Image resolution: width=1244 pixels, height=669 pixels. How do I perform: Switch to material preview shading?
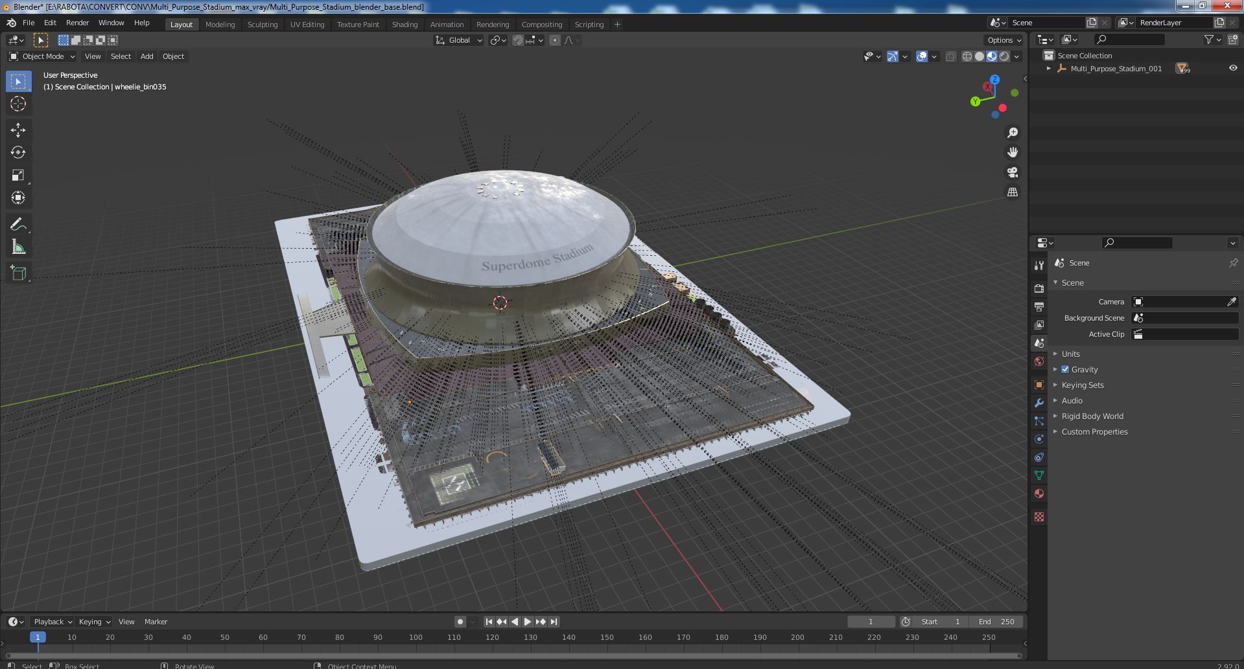pos(992,56)
